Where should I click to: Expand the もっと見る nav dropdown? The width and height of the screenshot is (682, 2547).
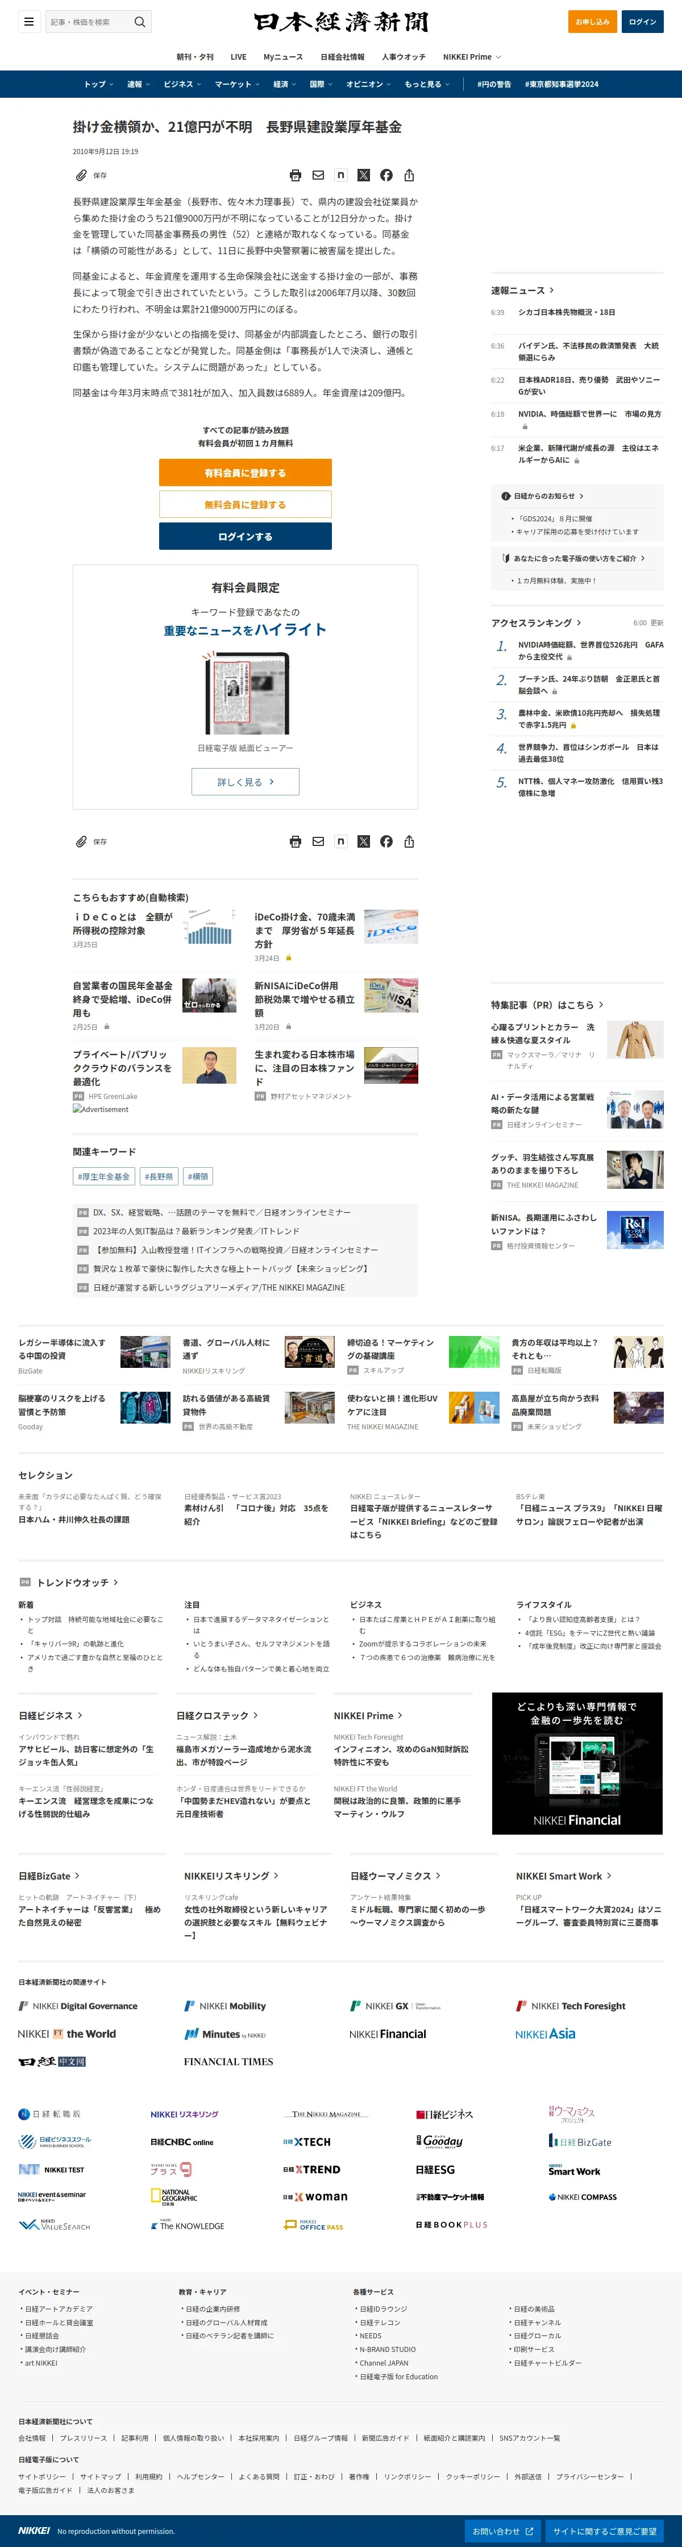pos(427,84)
